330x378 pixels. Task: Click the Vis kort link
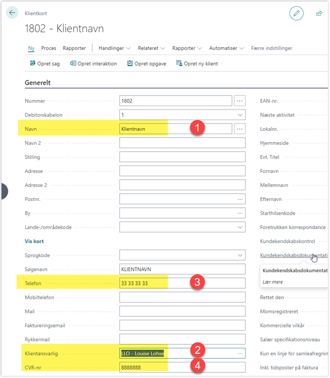pyautogui.click(x=34, y=242)
